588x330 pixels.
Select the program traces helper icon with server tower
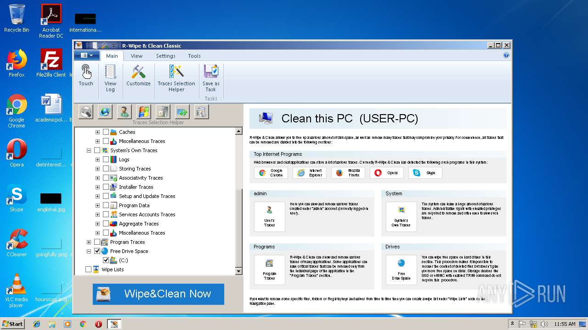tap(163, 111)
